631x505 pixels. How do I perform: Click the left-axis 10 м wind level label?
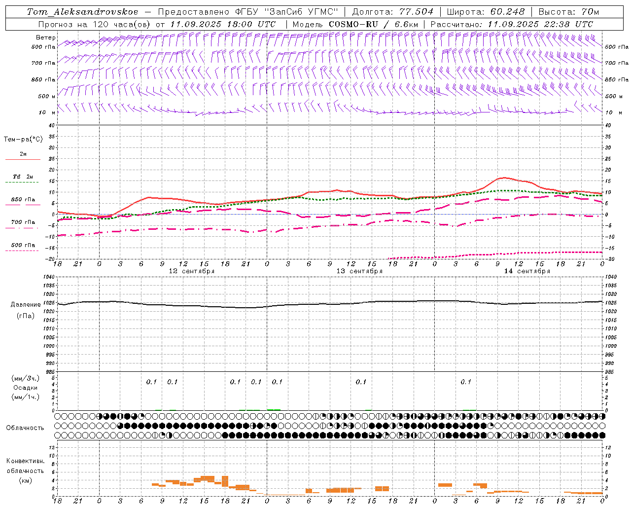click(x=47, y=112)
